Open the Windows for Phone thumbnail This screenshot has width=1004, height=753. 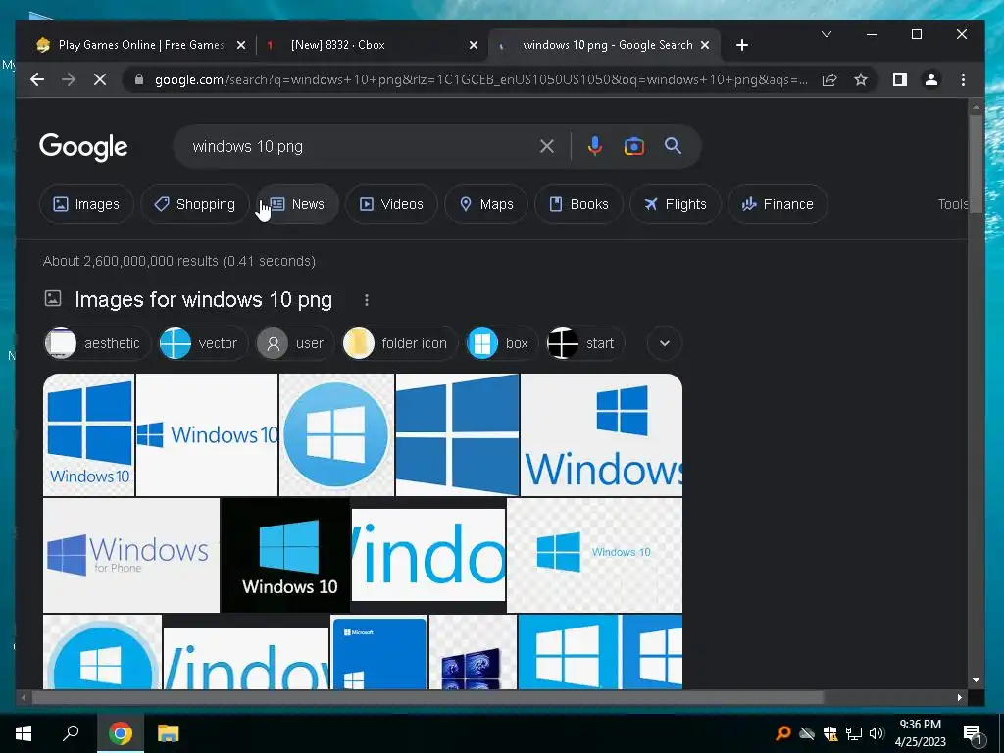[x=131, y=556]
